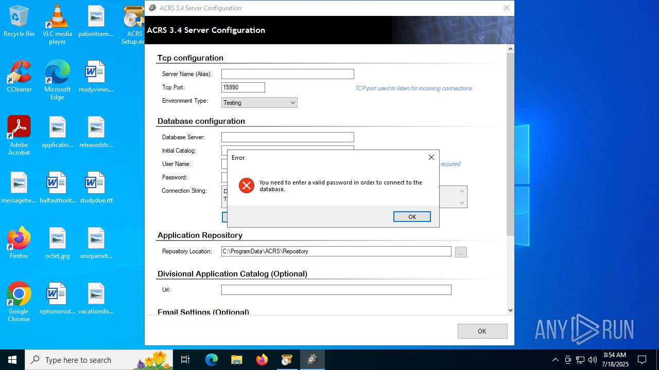Close the ACRS Server Configuration window

506,8
